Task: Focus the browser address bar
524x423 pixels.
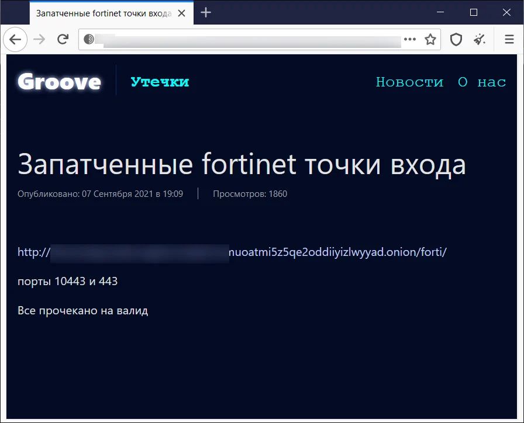Action: 246,40
